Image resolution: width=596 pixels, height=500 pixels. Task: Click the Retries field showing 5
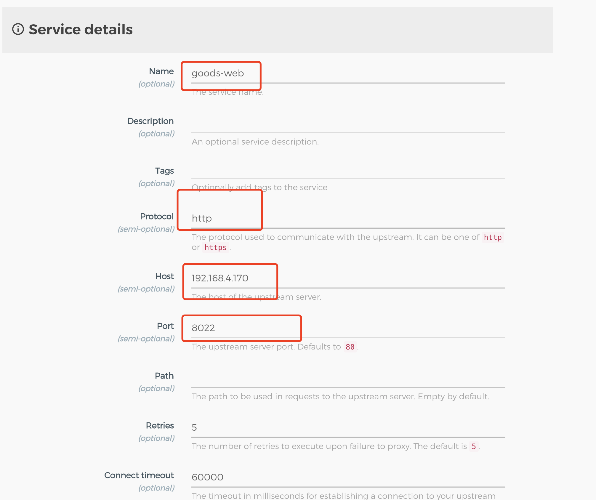[x=348, y=428]
